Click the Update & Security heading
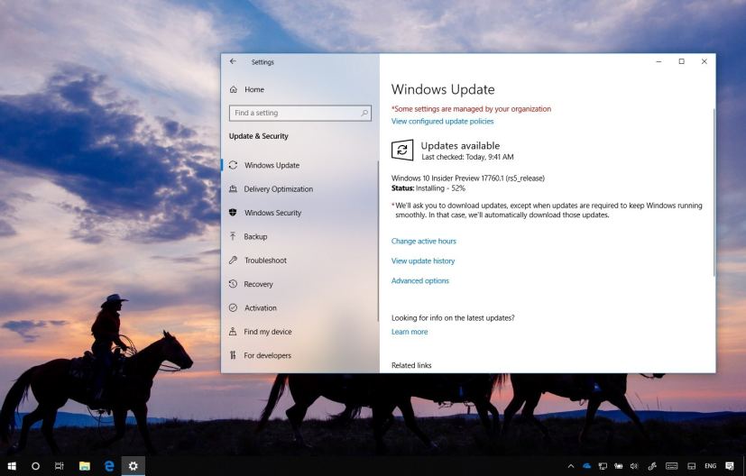 pyautogui.click(x=258, y=136)
